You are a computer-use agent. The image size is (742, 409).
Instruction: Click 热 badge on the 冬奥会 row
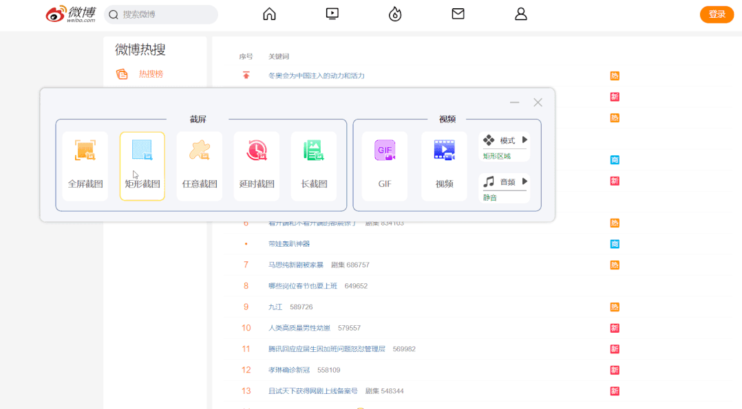click(615, 76)
